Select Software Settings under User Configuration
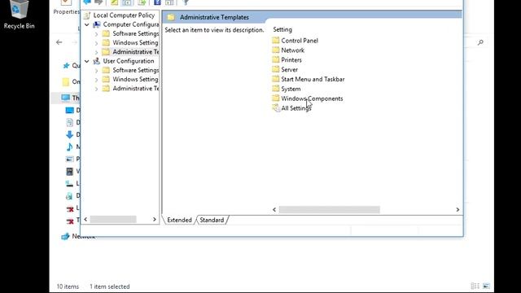 (x=136, y=70)
